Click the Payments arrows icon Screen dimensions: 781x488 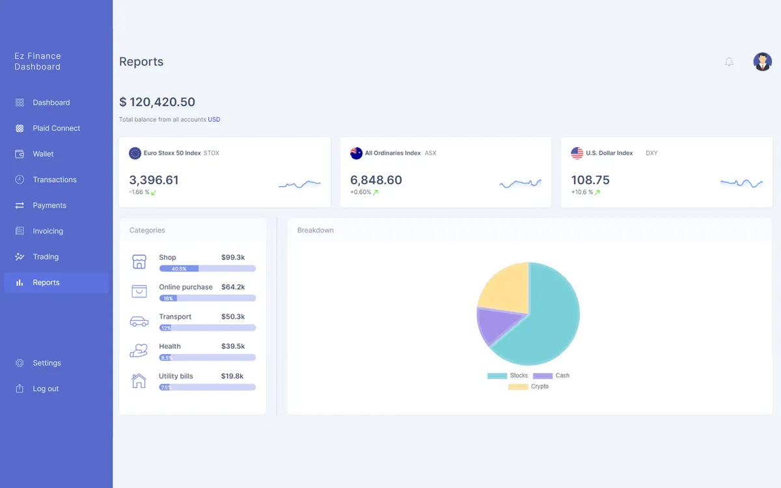point(20,206)
